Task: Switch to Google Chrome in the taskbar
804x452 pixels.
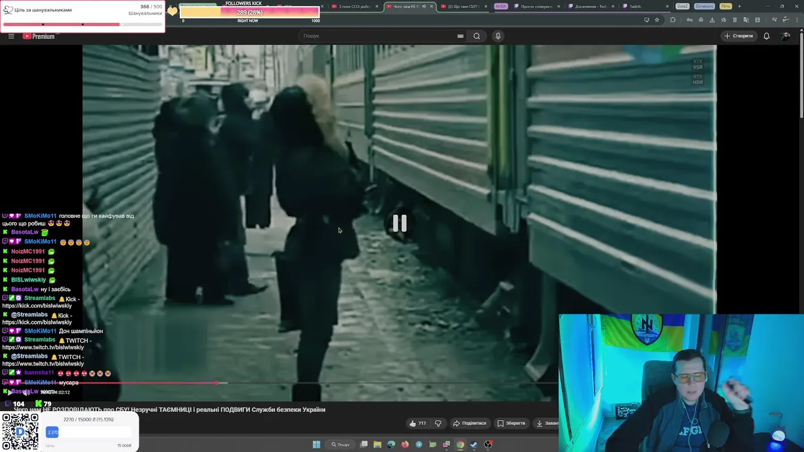Action: 460,444
